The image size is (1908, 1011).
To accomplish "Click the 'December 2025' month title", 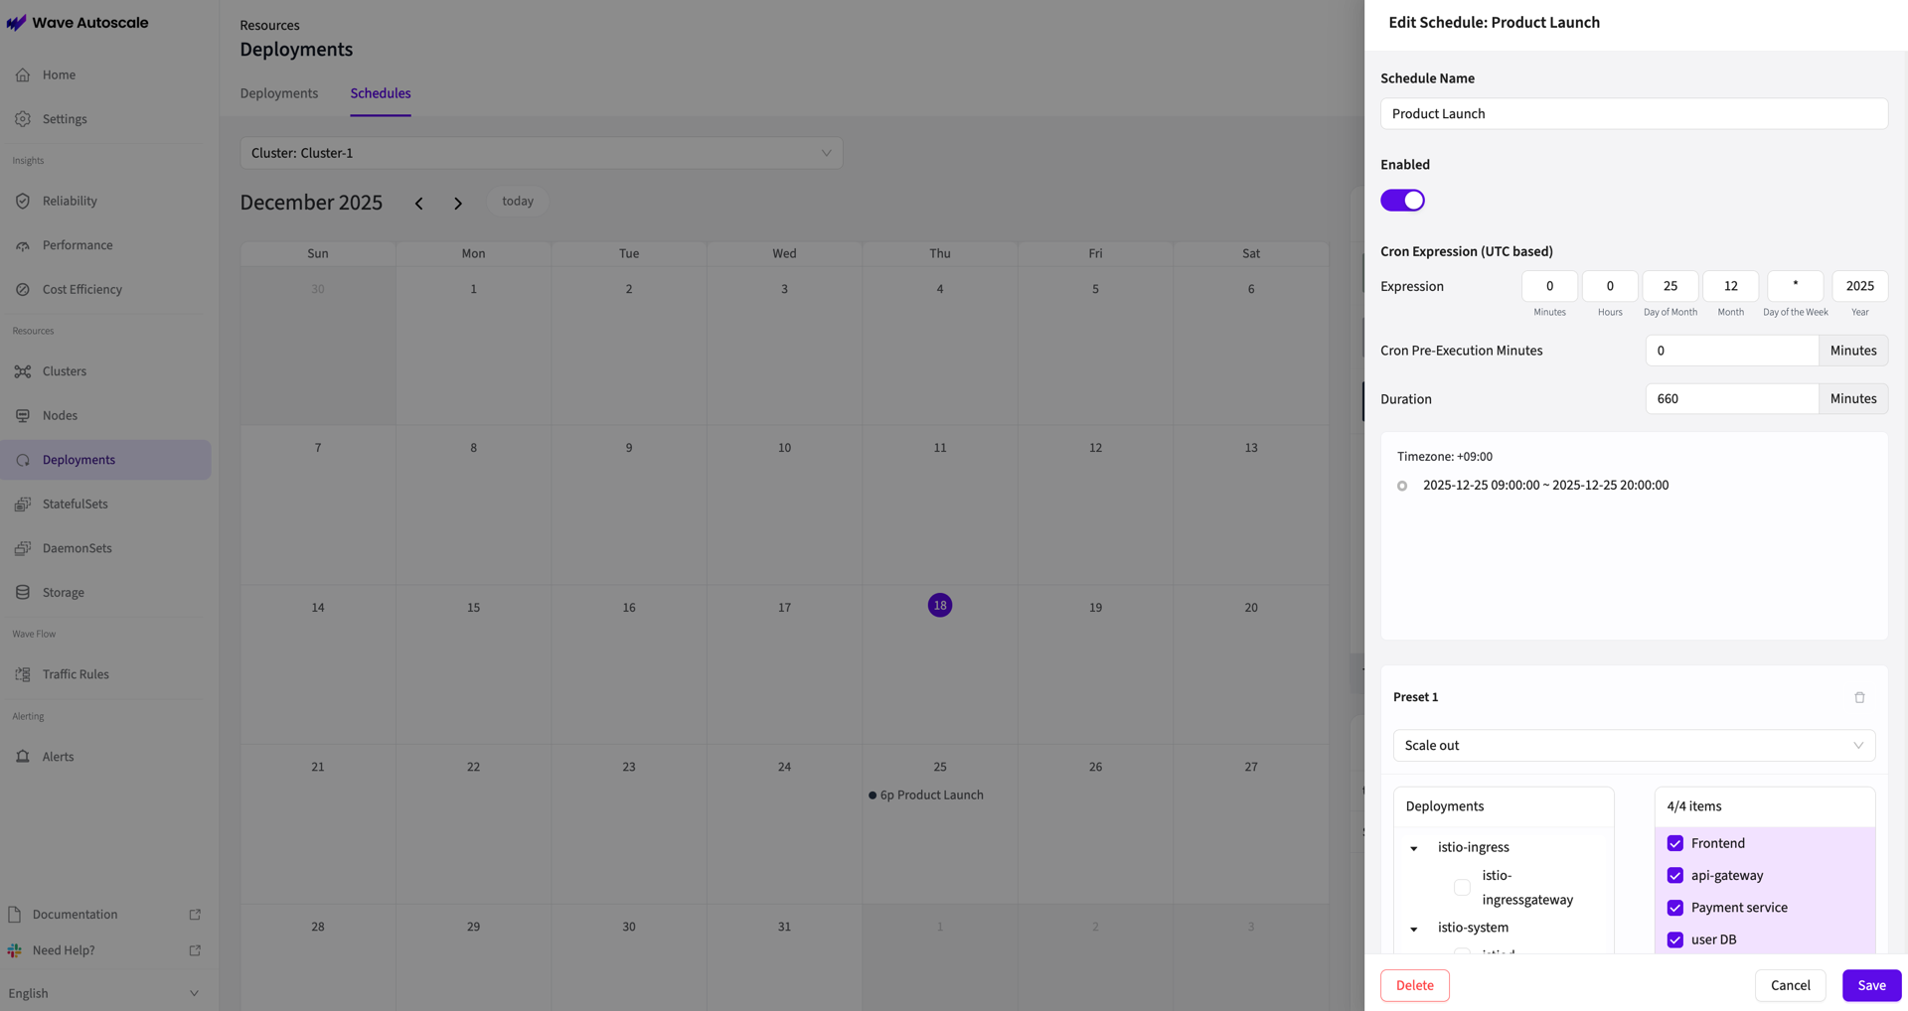I will [x=311, y=203].
